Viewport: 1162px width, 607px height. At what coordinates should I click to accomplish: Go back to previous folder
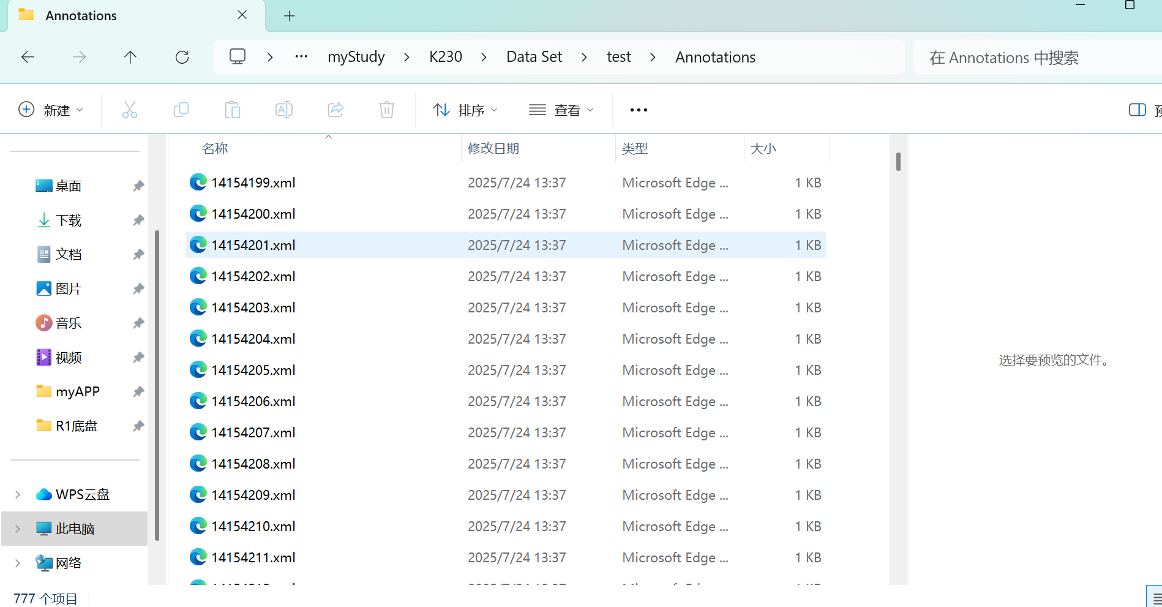pos(28,57)
